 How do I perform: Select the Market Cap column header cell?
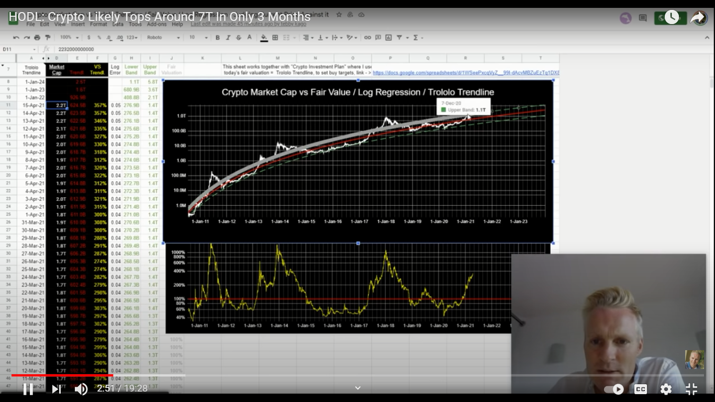57,70
